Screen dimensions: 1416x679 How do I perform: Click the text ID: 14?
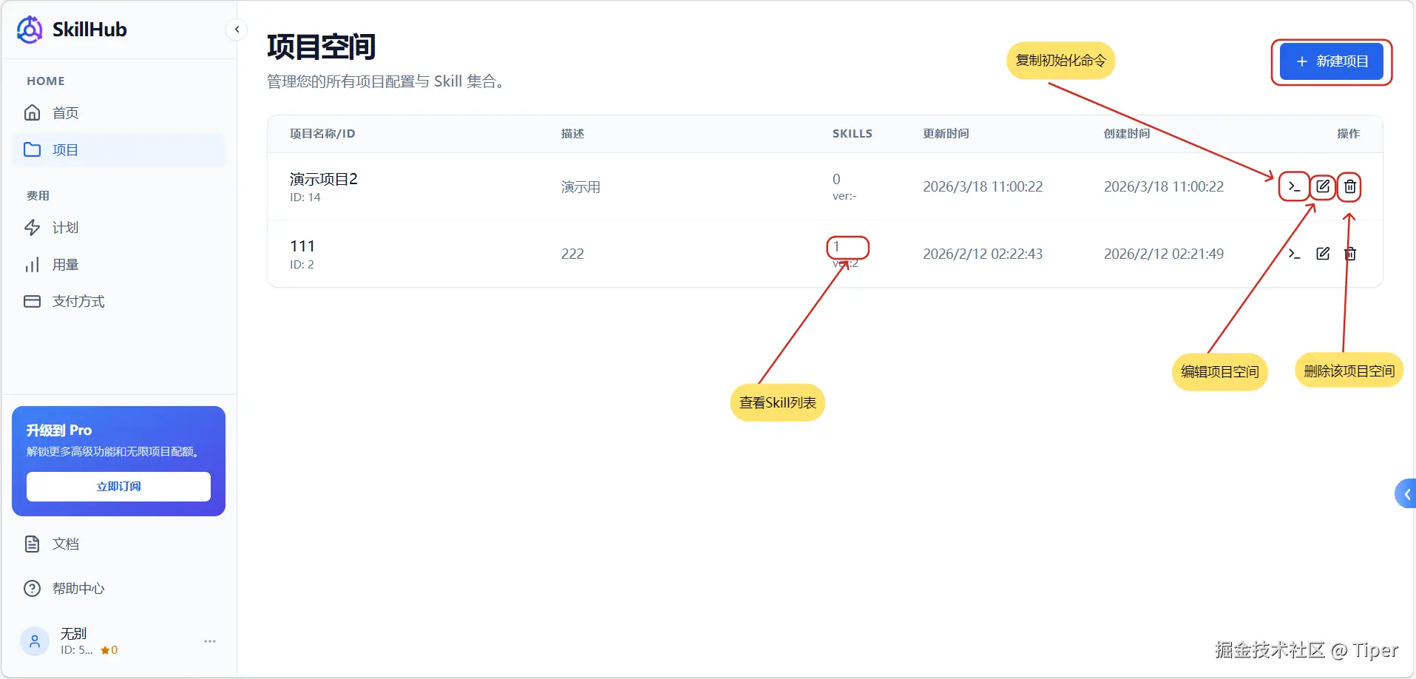coord(305,197)
